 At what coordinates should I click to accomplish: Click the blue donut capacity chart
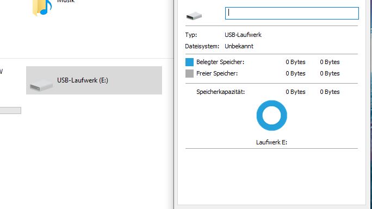[x=271, y=116]
